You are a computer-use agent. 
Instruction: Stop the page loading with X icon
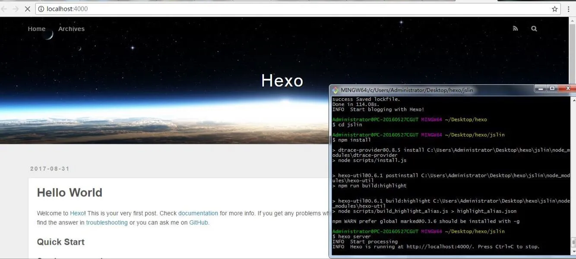(27, 9)
